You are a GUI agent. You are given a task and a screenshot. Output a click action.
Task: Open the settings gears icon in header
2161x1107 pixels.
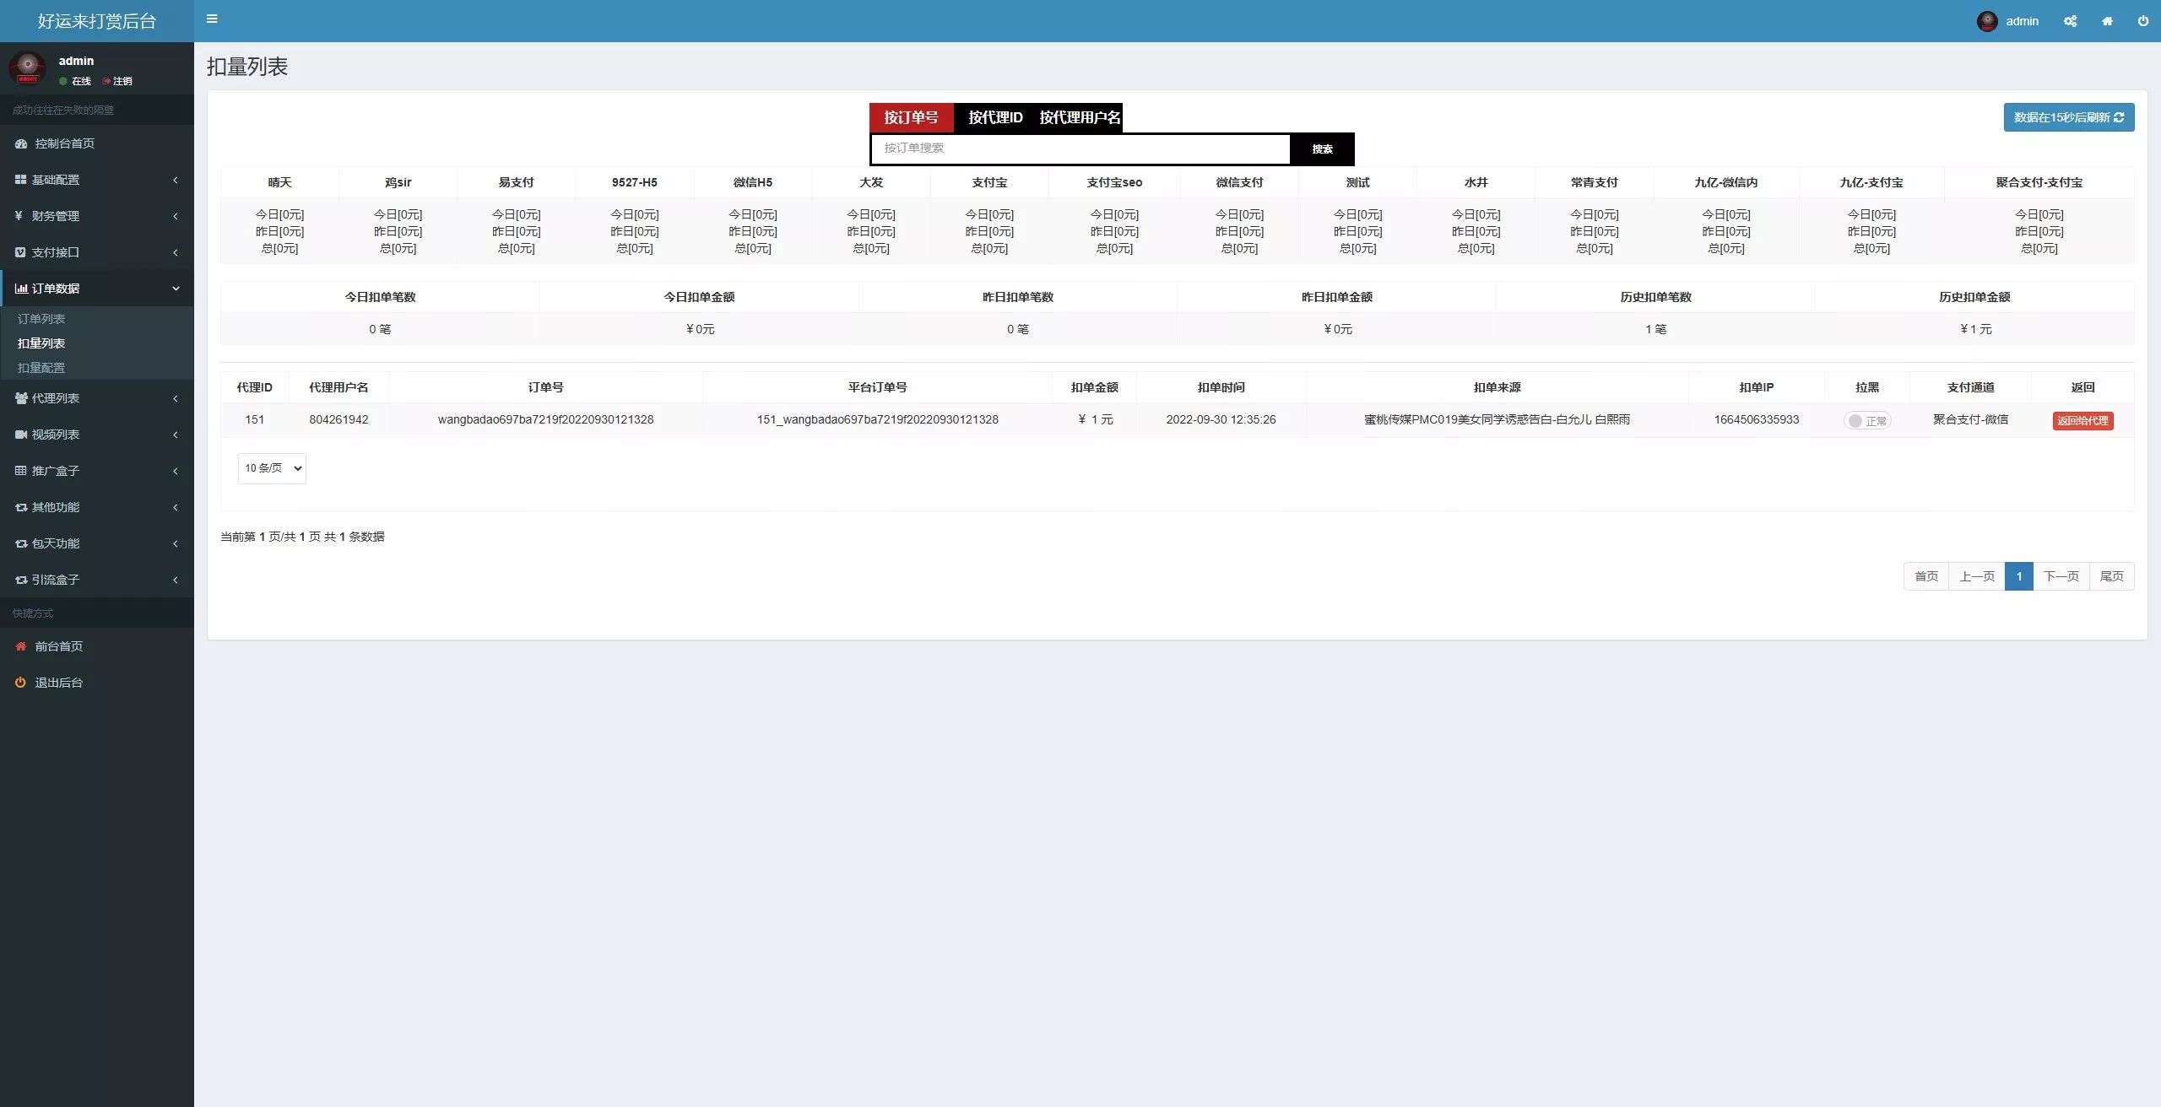[x=2070, y=21]
